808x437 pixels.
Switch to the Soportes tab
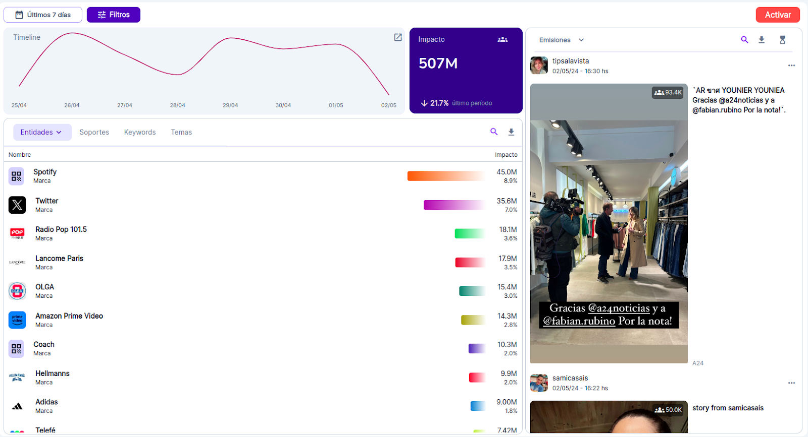(94, 132)
